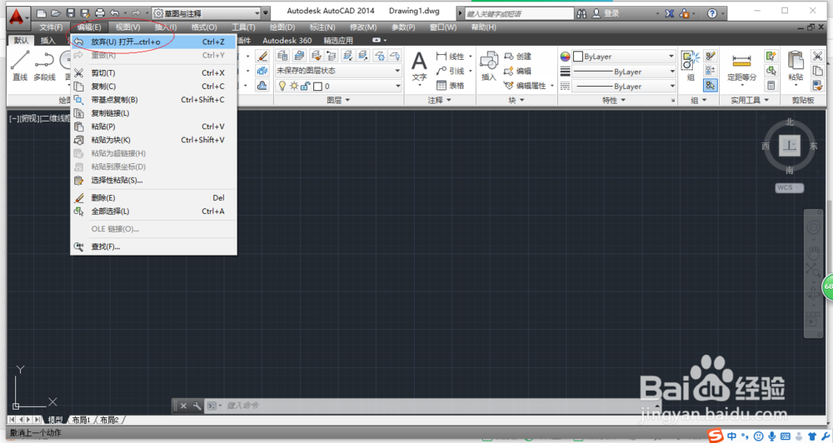Click the Open folder icon in quick access
Viewport: 833px width, 443px height.
[56, 13]
